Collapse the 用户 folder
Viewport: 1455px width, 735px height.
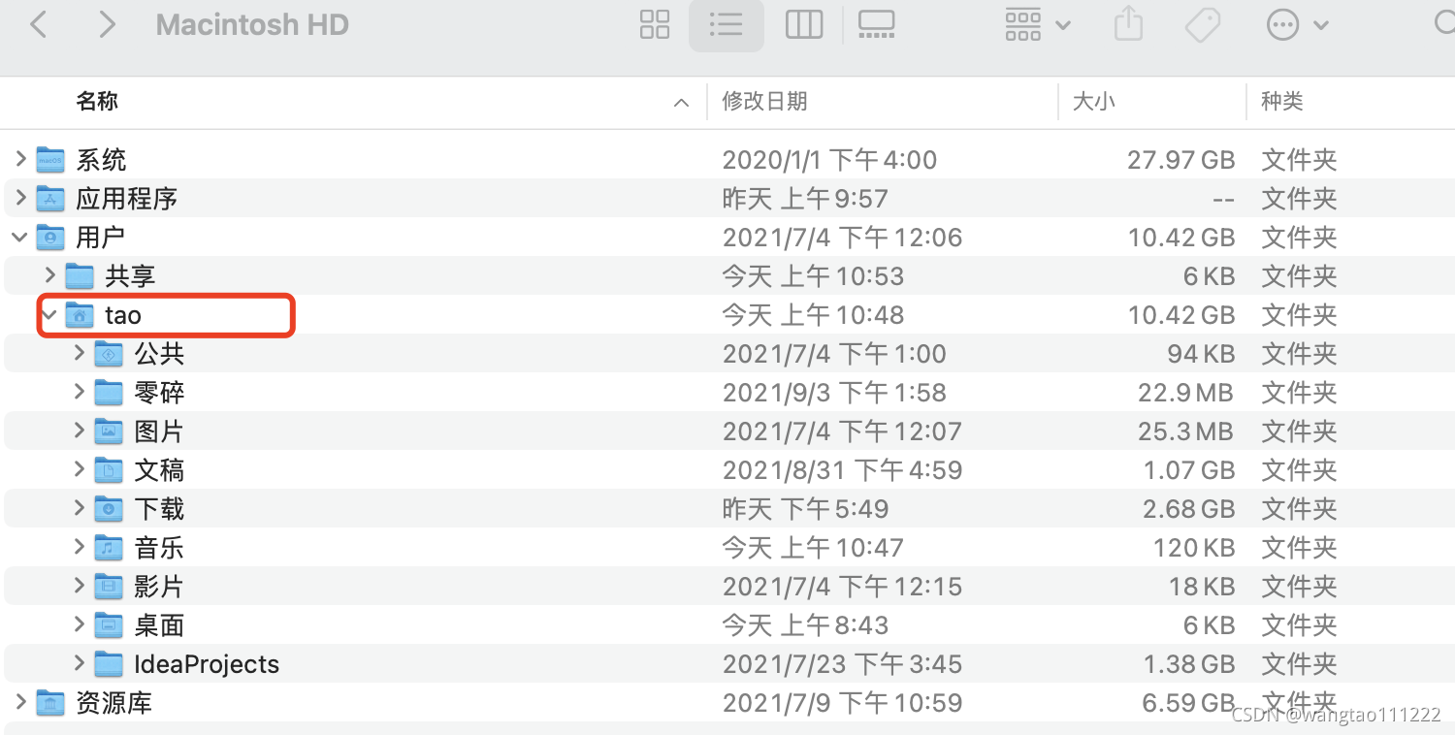[x=19, y=237]
